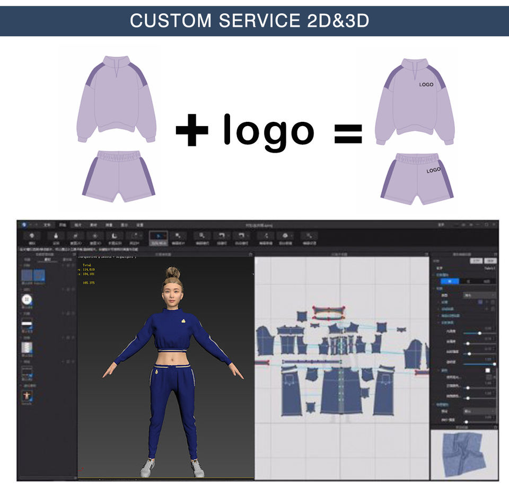This screenshot has width=509, height=489.
Task: Click the app logo at the window's top-left corner
Action: coord(24,225)
